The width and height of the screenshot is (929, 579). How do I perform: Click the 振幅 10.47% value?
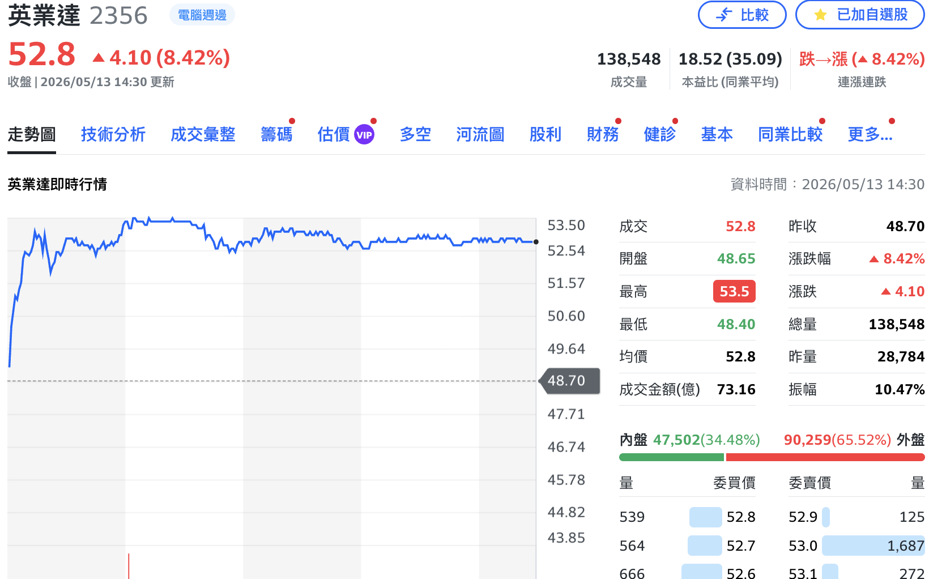pyautogui.click(x=900, y=389)
